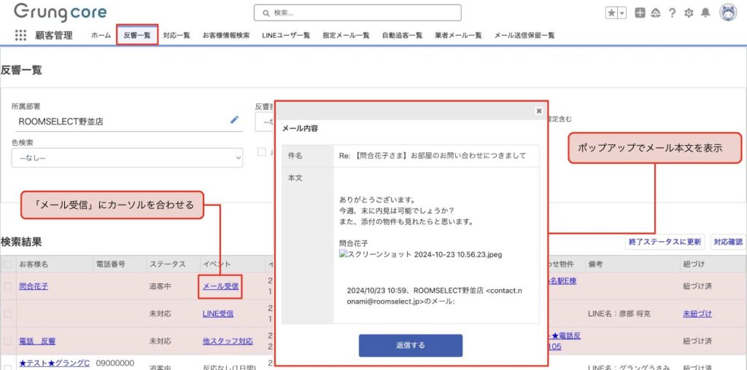Check the checkbox for the 問合花子 row

8,286
